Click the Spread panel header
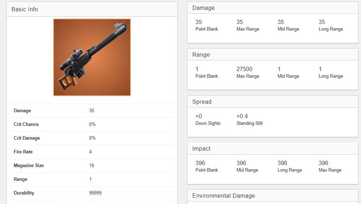 (273, 102)
